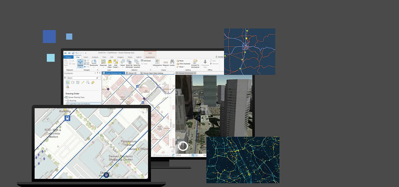Expand the Bicycling layer tree node
This screenshot has width=399, height=187.
[66, 101]
